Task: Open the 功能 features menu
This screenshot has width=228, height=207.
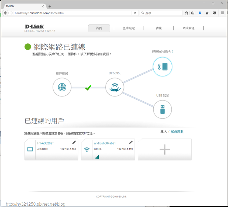Action: 159,28
